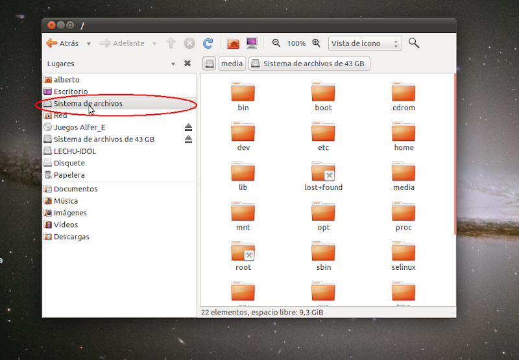Close the Lugares side panel
Screen dimensions: 519x360
pos(187,64)
